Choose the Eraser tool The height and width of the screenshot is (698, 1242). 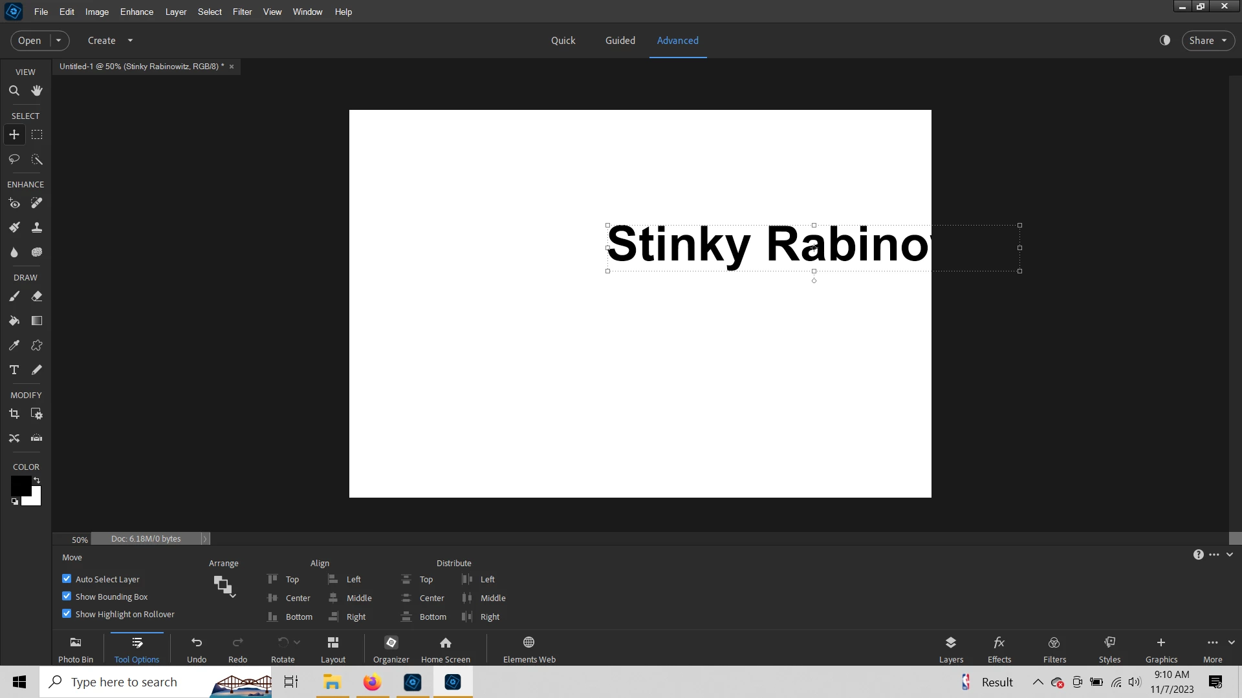(37, 296)
